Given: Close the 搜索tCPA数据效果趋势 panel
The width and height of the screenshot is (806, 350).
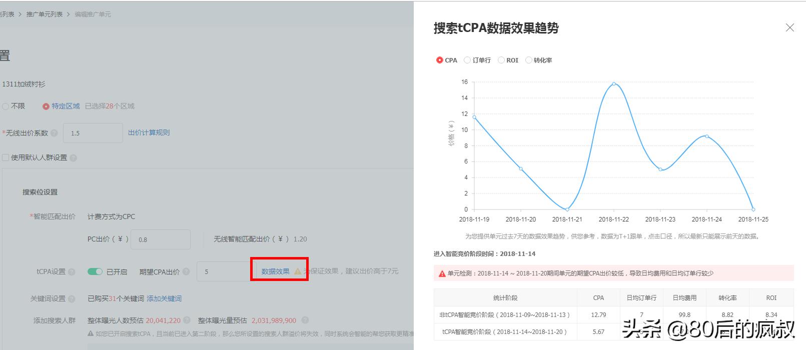Looking at the screenshot, I should [x=789, y=27].
